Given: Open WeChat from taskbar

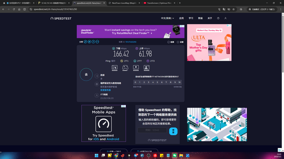Looking at the screenshot, I should pos(175,155).
